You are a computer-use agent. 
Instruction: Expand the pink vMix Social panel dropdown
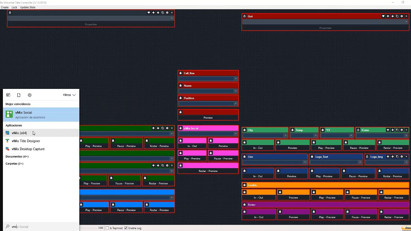(x=208, y=133)
